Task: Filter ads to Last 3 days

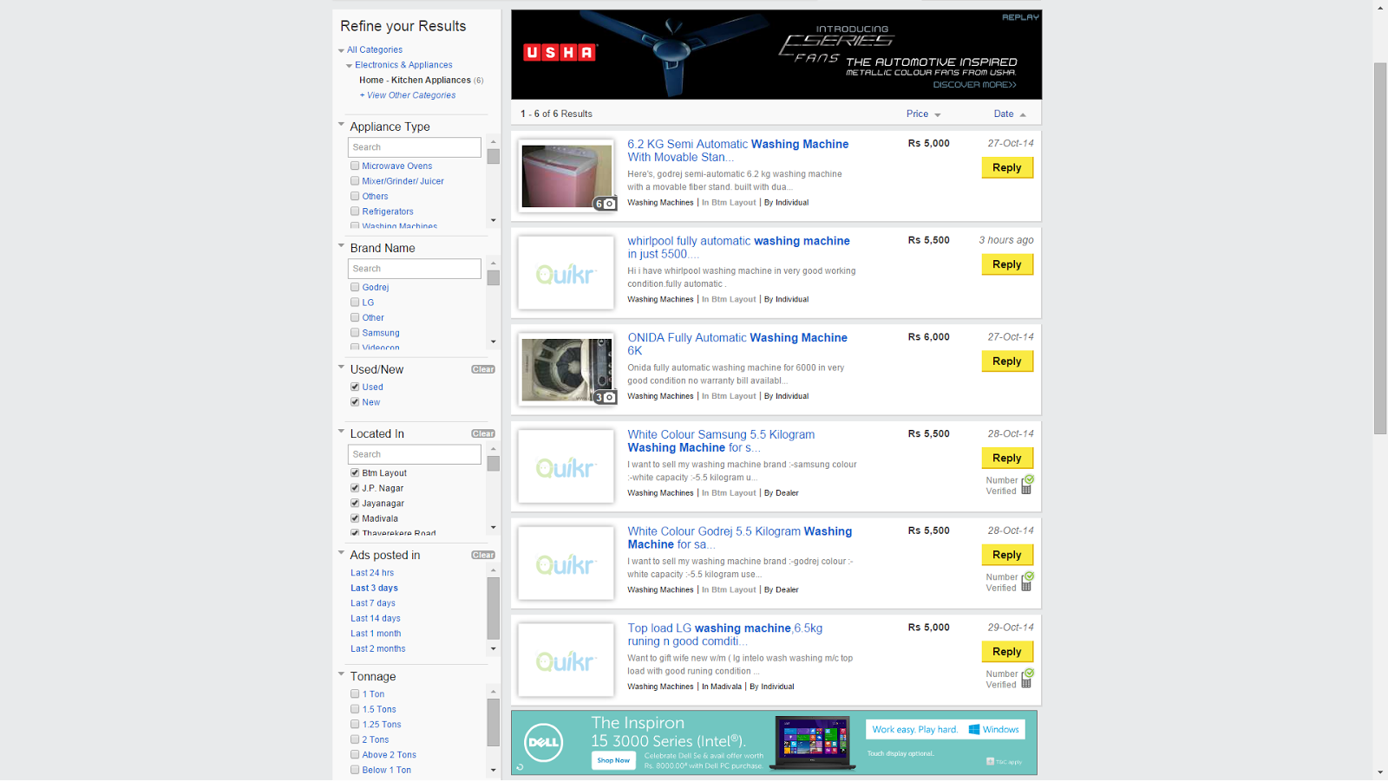Action: (x=374, y=588)
